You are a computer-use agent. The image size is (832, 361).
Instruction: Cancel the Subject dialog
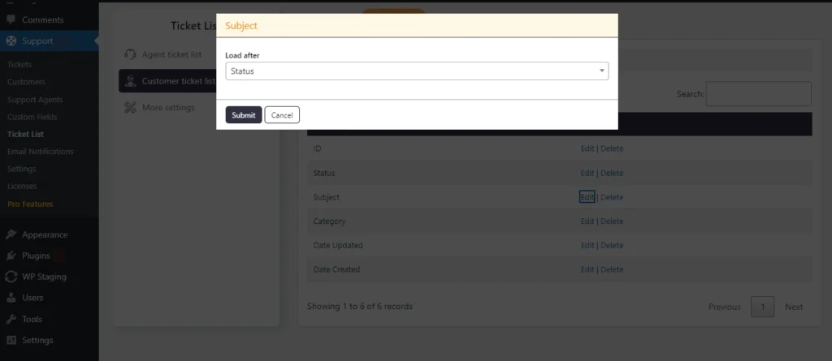pos(282,115)
